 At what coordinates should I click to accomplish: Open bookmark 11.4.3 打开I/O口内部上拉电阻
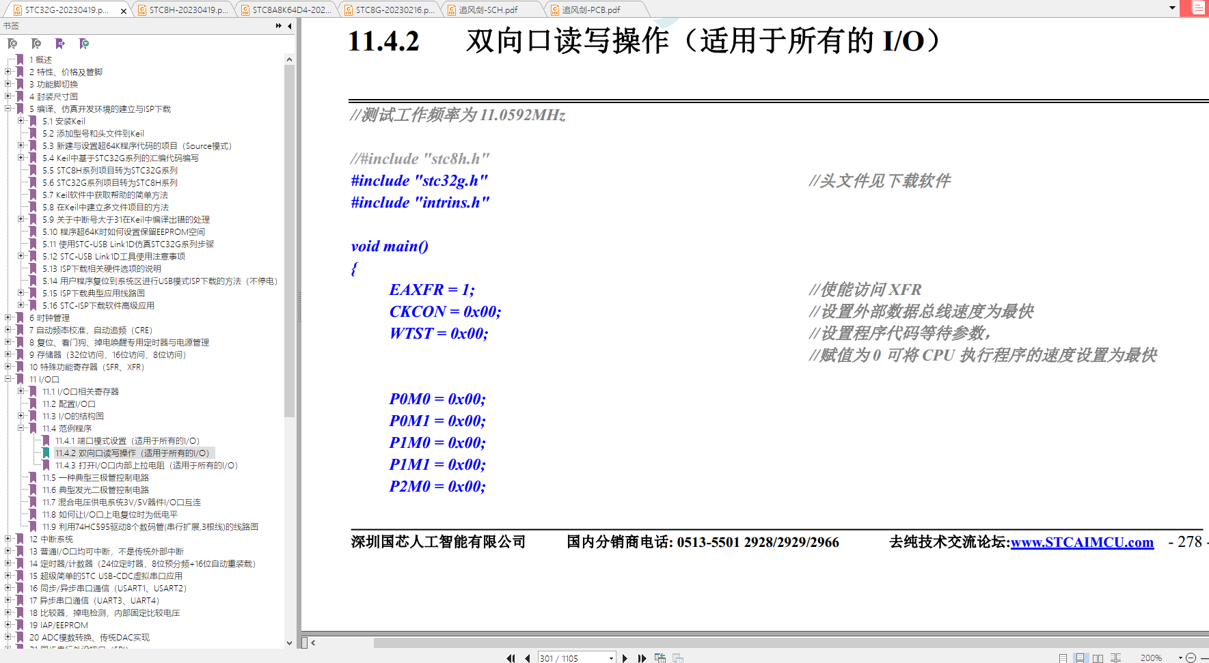(146, 466)
